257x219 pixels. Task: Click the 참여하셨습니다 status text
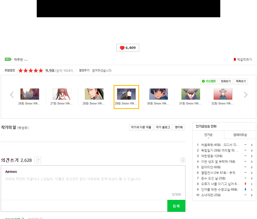tap(102, 70)
